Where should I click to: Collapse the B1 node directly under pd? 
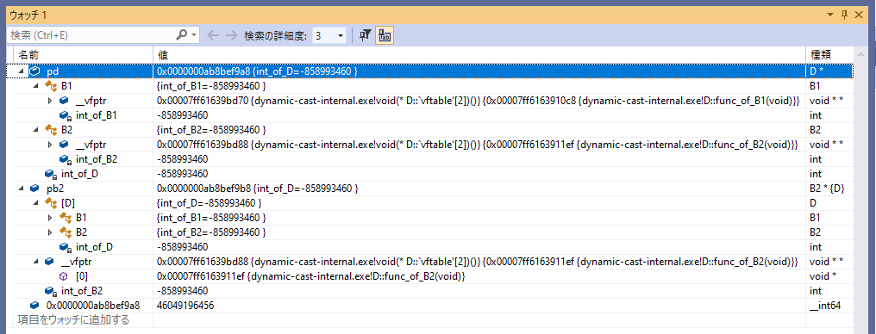[35, 86]
